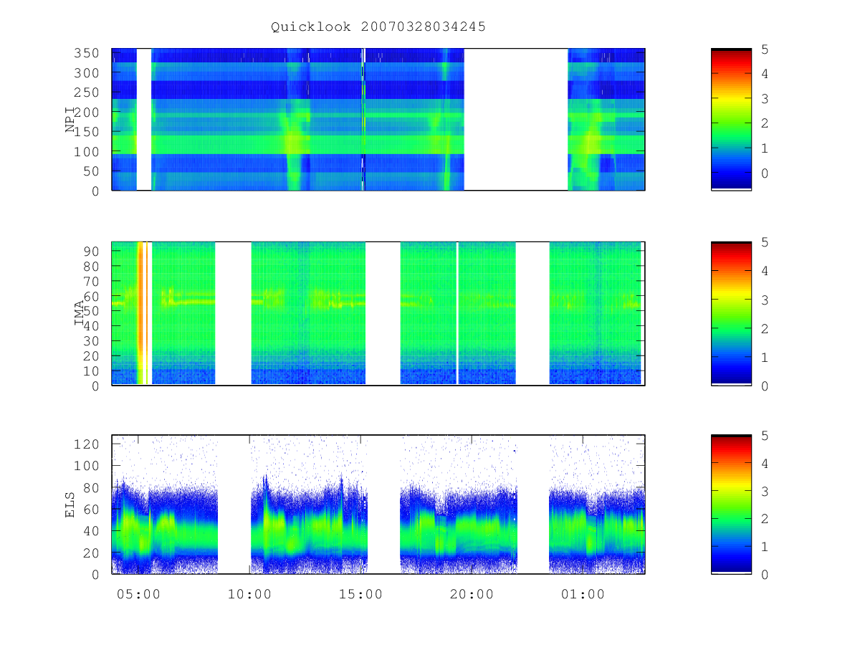This screenshot has width=860, height=645.
Task: Click the 10:00 time axis label
Action: pyautogui.click(x=249, y=594)
